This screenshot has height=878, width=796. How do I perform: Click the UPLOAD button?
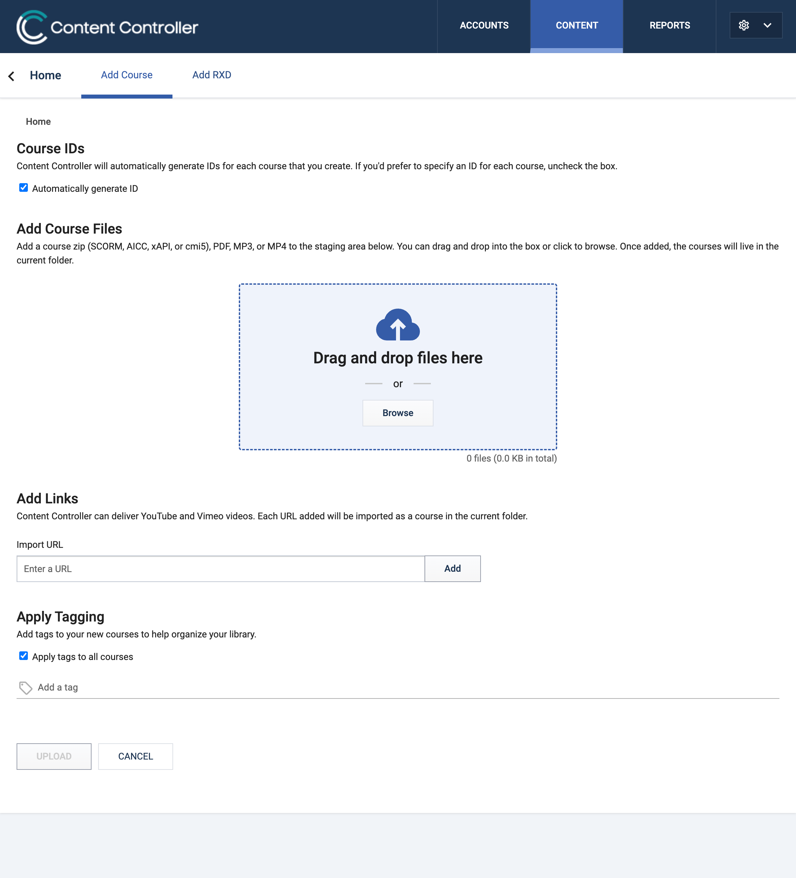pos(54,756)
